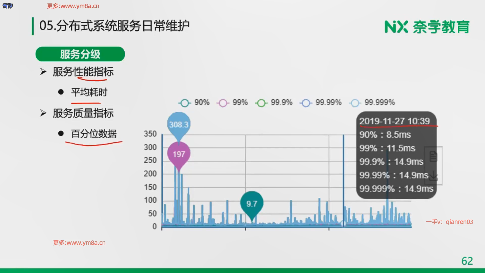Click the 2019-11-27 10:39 tooltip timestamp
The height and width of the screenshot is (273, 485).
(x=394, y=121)
